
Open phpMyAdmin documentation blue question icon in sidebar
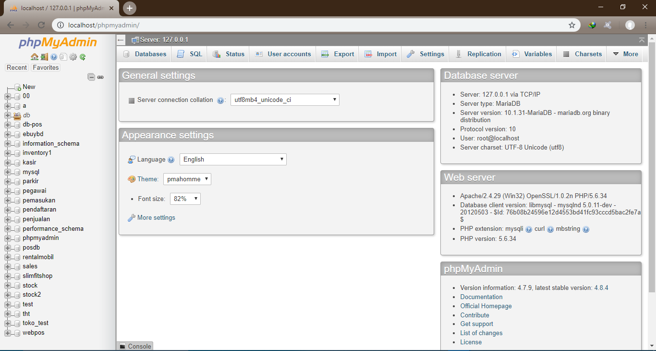tap(54, 57)
